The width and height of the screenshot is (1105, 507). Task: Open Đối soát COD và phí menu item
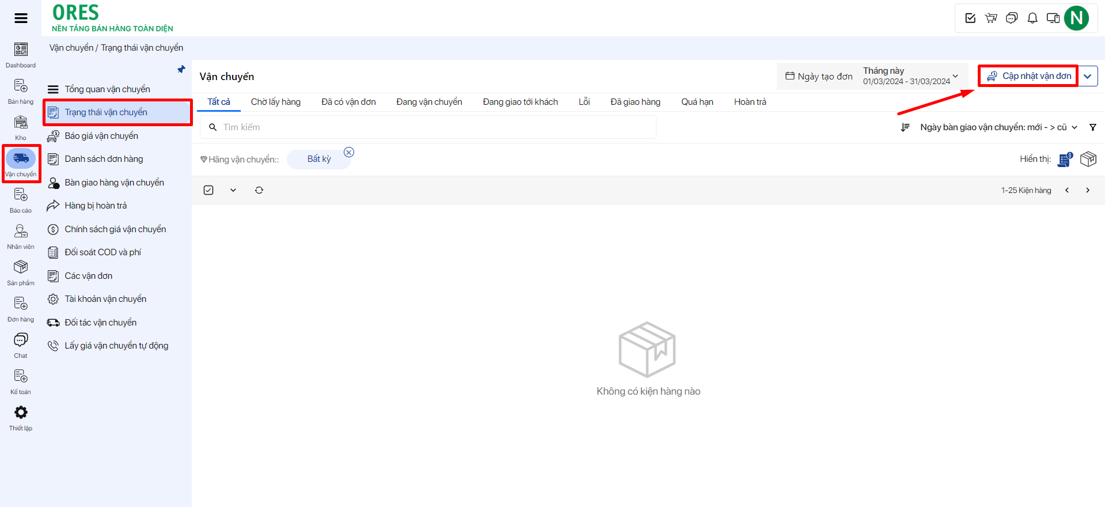click(x=102, y=252)
